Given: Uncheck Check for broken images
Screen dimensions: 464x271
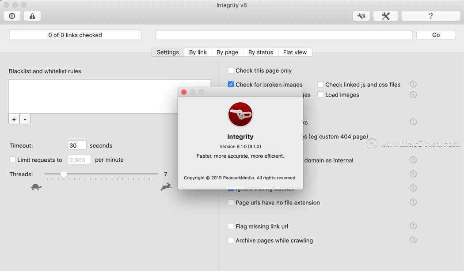Looking at the screenshot, I should pyautogui.click(x=231, y=85).
